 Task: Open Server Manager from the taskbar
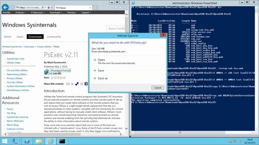tap(15, 141)
